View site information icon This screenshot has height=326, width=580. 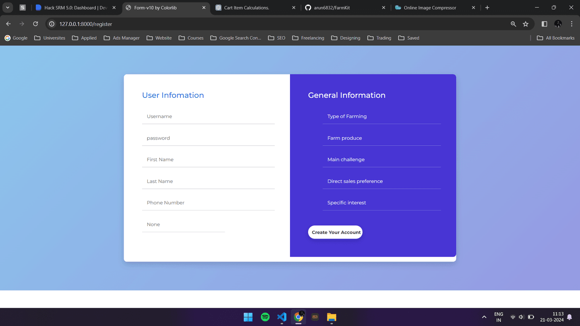pyautogui.click(x=52, y=24)
